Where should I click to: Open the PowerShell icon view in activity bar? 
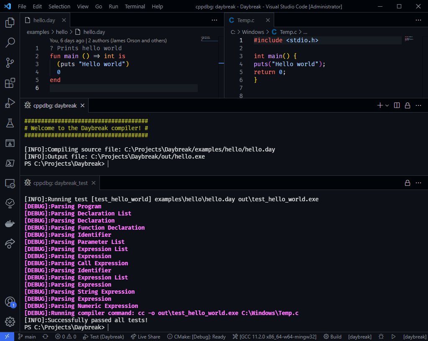(x=10, y=164)
